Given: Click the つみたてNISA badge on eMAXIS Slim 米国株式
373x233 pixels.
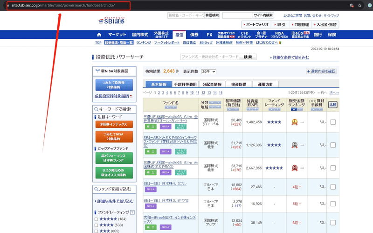Looking at the screenshot, I should [180, 172].
